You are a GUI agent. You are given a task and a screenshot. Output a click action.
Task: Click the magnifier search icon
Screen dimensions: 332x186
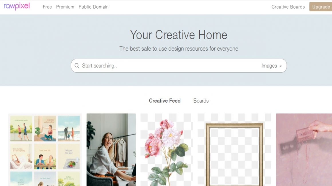pyautogui.click(x=77, y=66)
